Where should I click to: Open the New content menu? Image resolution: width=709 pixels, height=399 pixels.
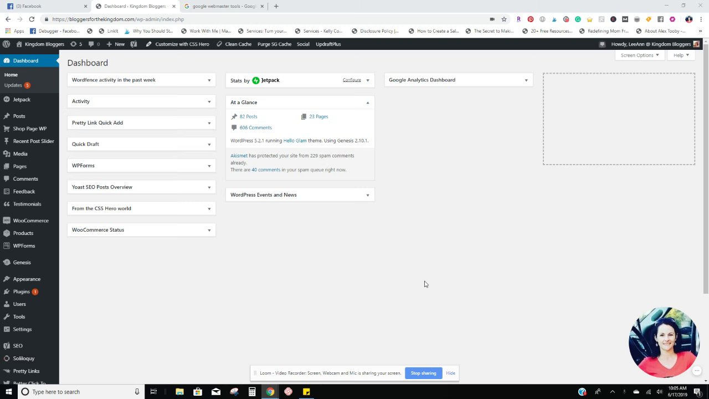[115, 44]
